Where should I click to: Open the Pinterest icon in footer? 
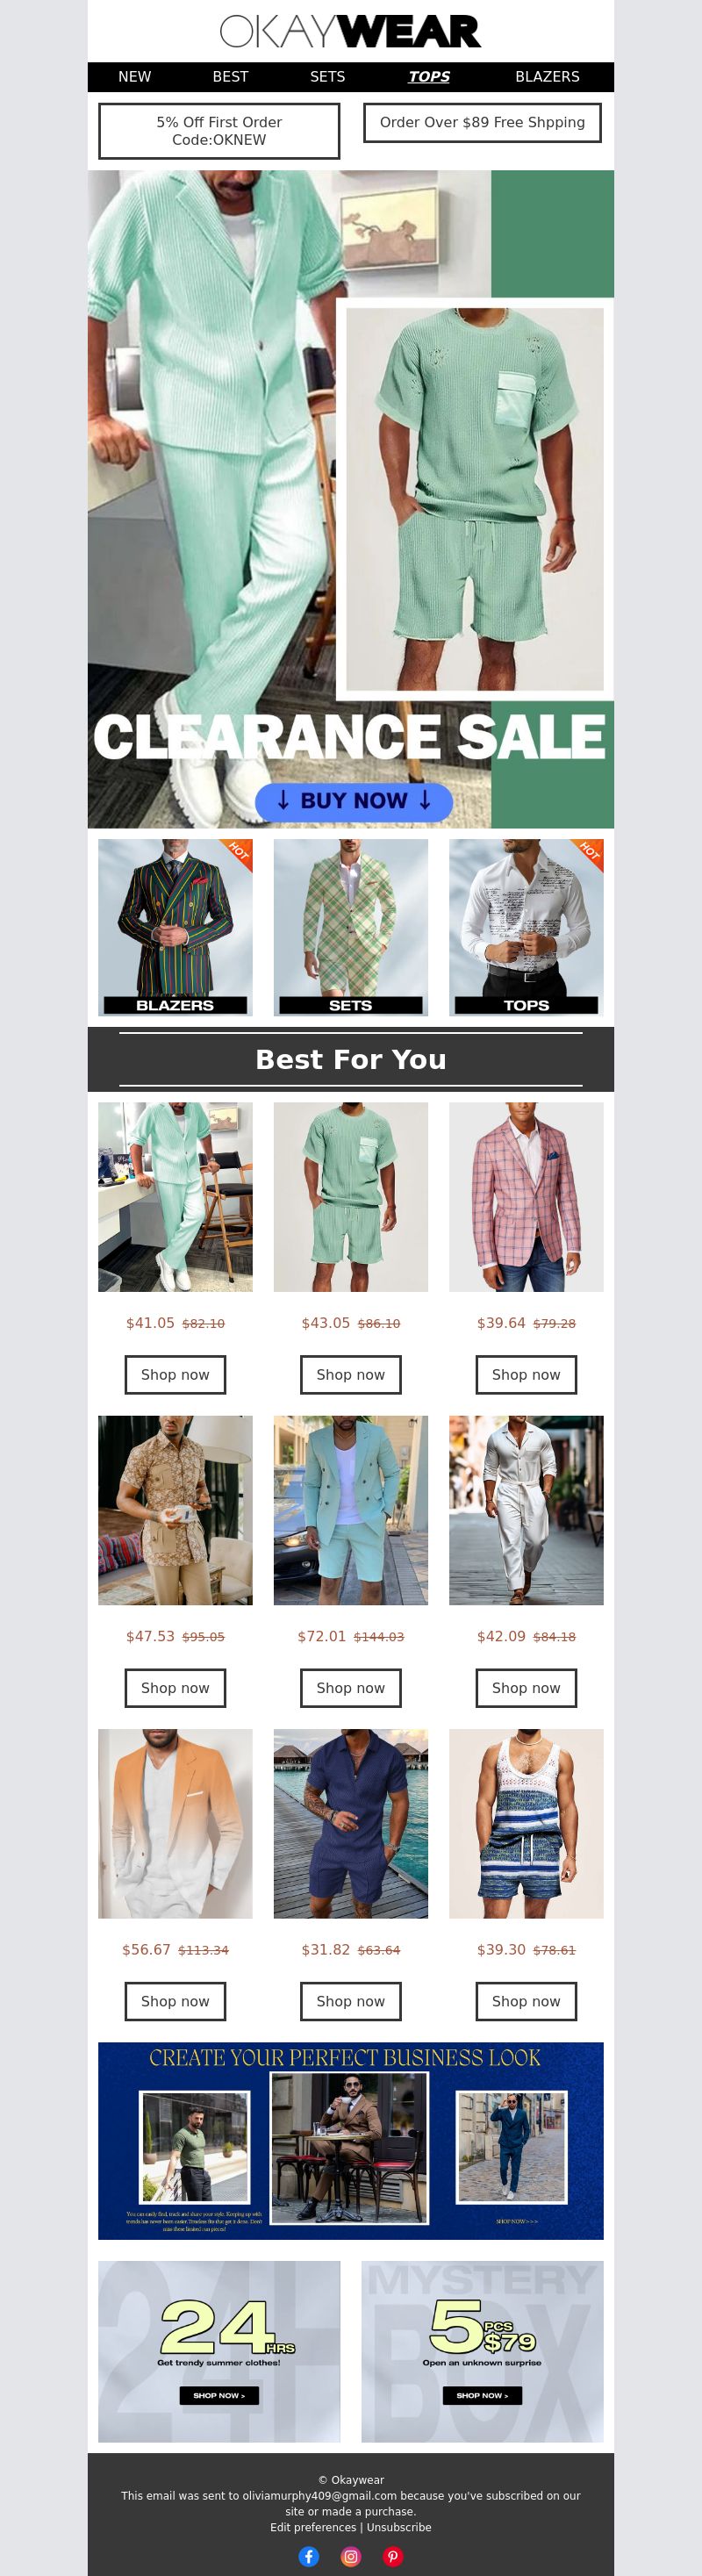(x=393, y=2556)
